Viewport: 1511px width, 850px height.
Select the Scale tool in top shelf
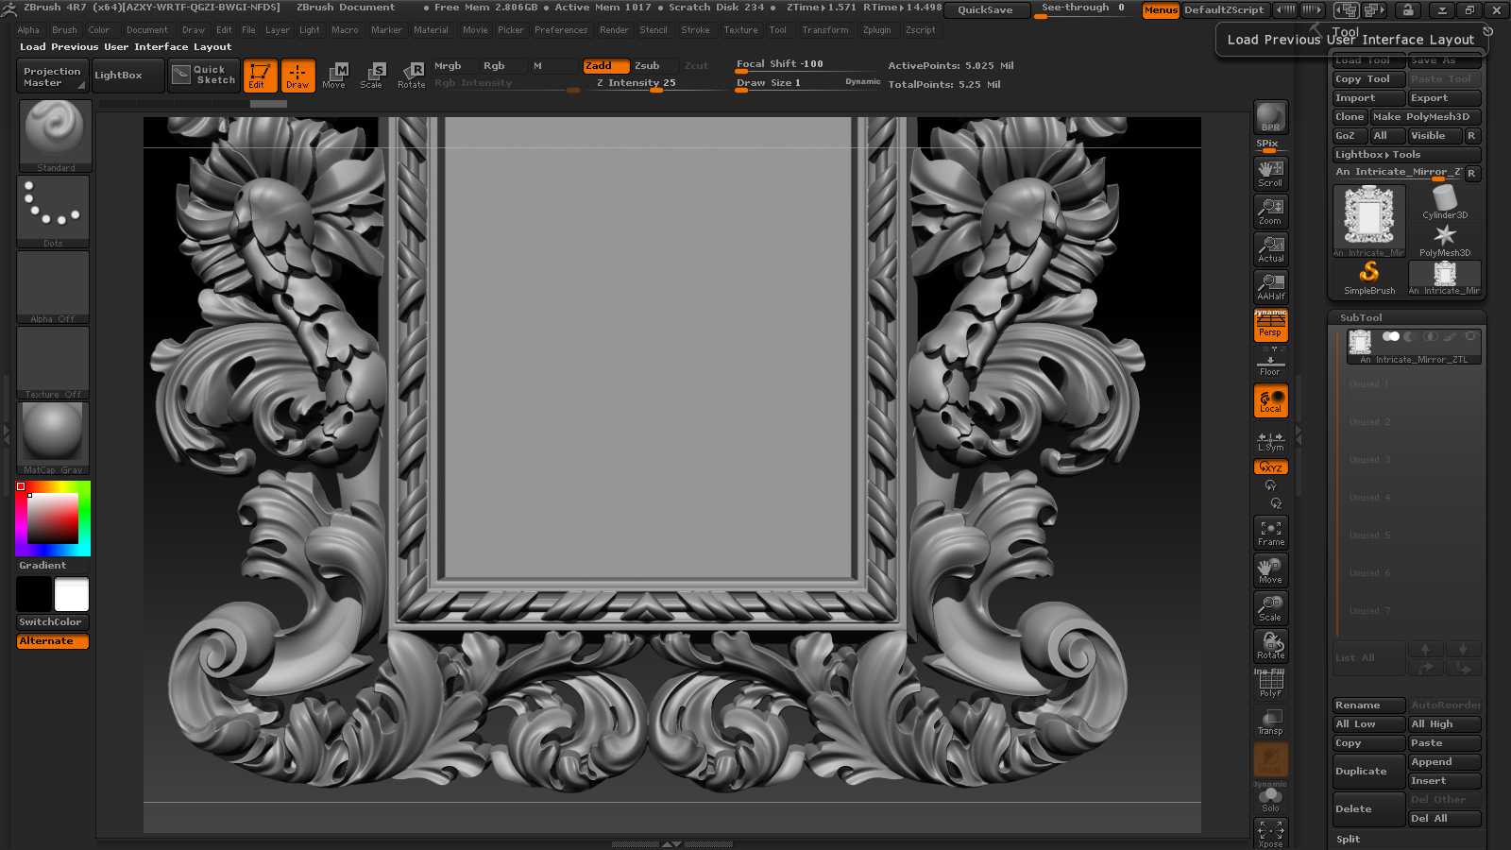point(372,75)
